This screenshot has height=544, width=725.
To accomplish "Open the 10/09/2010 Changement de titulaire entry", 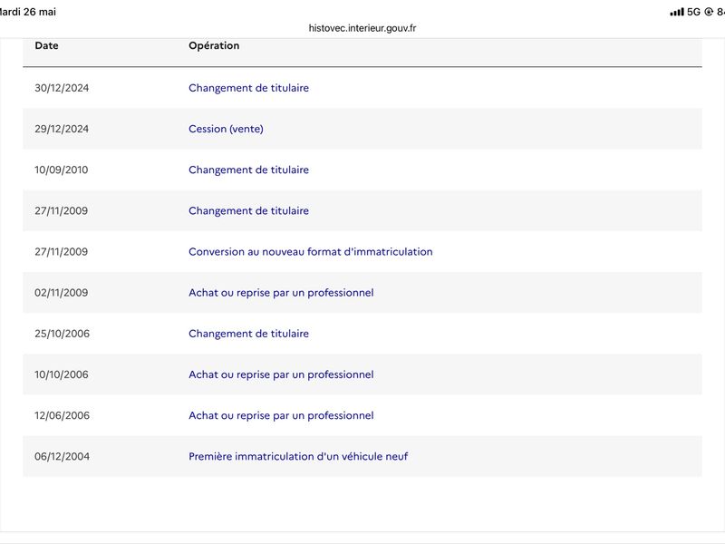I will click(x=248, y=170).
